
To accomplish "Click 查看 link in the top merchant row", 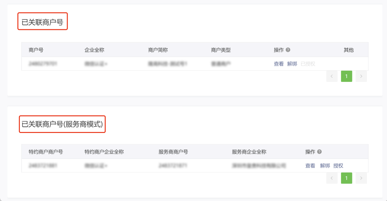I will (x=279, y=64).
